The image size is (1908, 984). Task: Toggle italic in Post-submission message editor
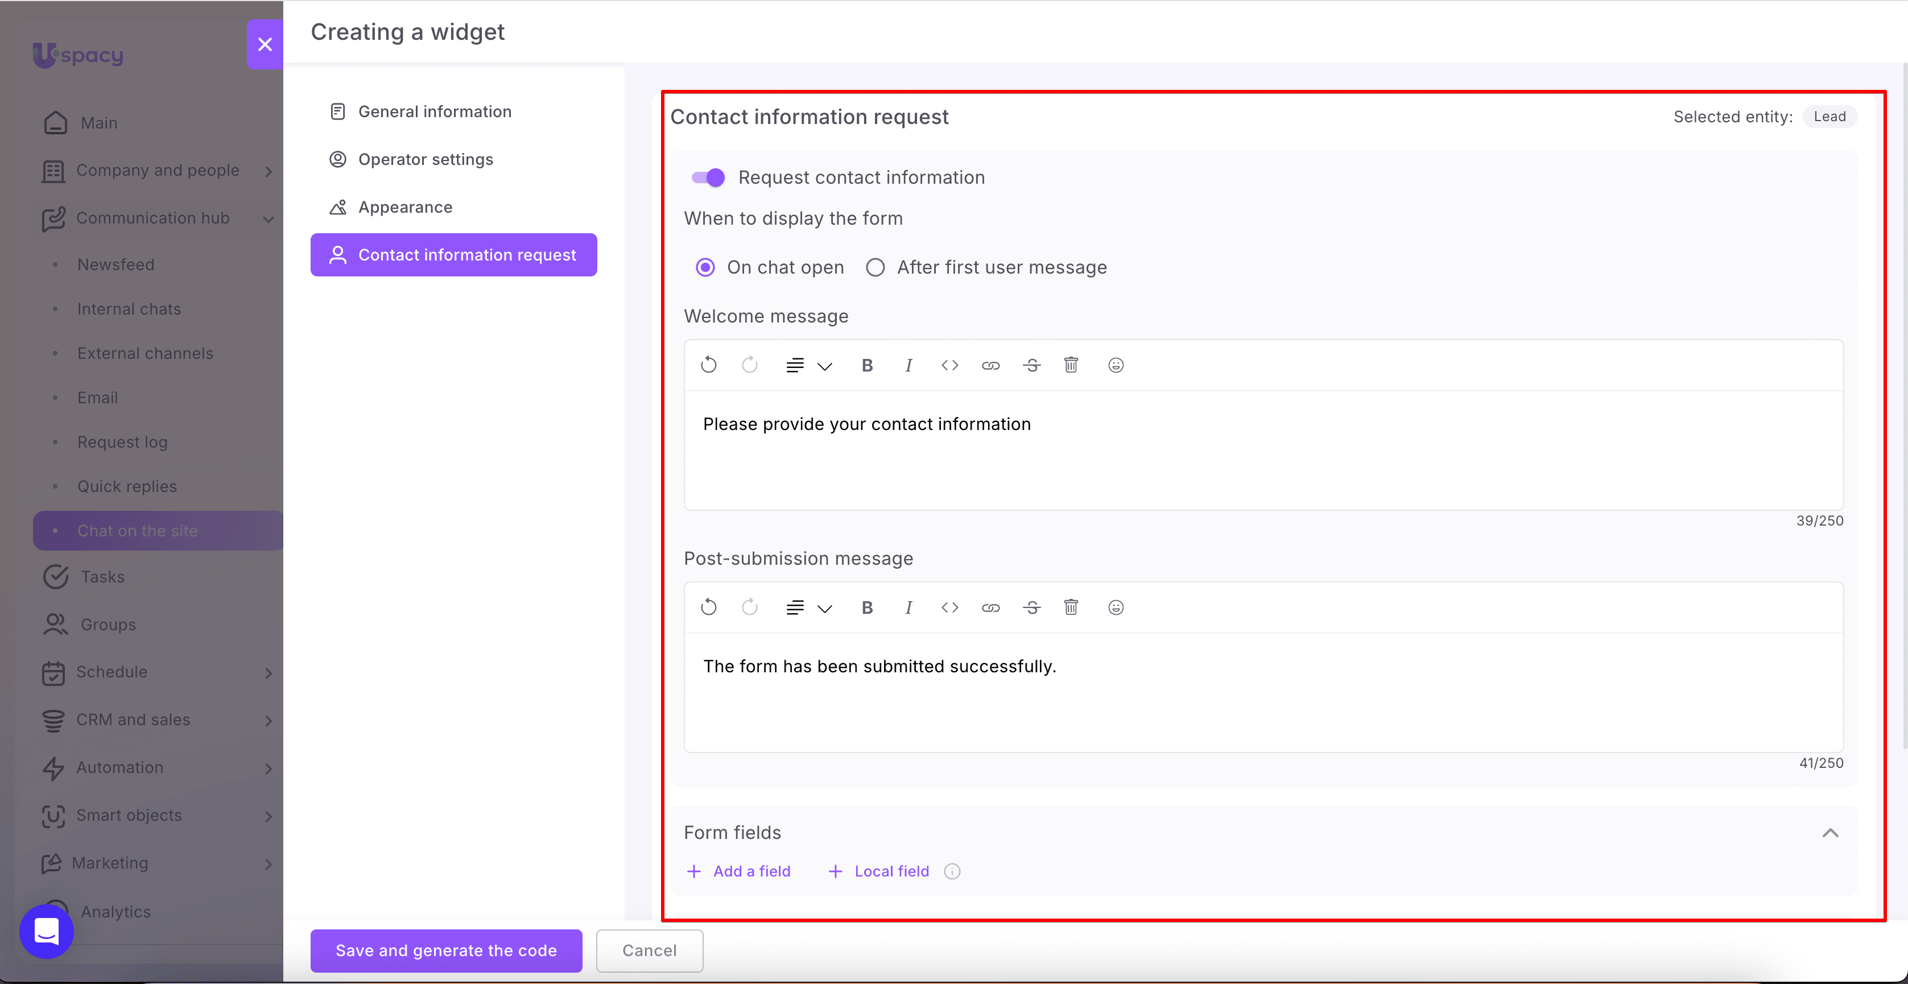909,607
